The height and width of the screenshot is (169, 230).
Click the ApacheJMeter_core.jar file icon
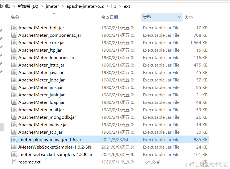[14, 43]
